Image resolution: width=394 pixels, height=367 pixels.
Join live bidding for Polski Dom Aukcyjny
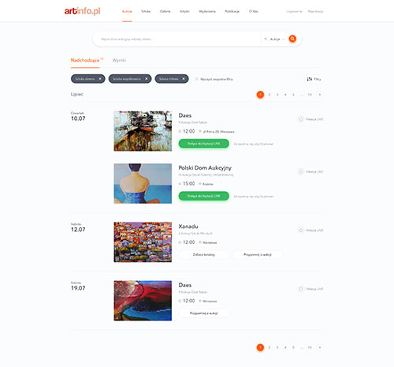click(204, 196)
